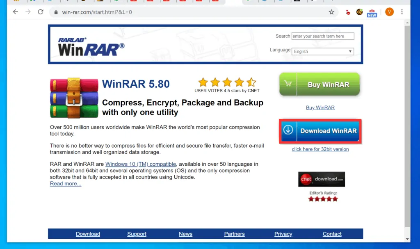The image size is (420, 249).
Task: Click the scrollbar down arrow
Action: 408,239
